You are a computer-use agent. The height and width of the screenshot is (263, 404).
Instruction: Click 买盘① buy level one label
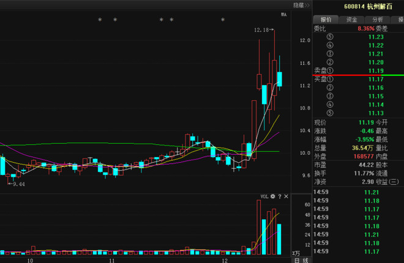(x=324, y=79)
